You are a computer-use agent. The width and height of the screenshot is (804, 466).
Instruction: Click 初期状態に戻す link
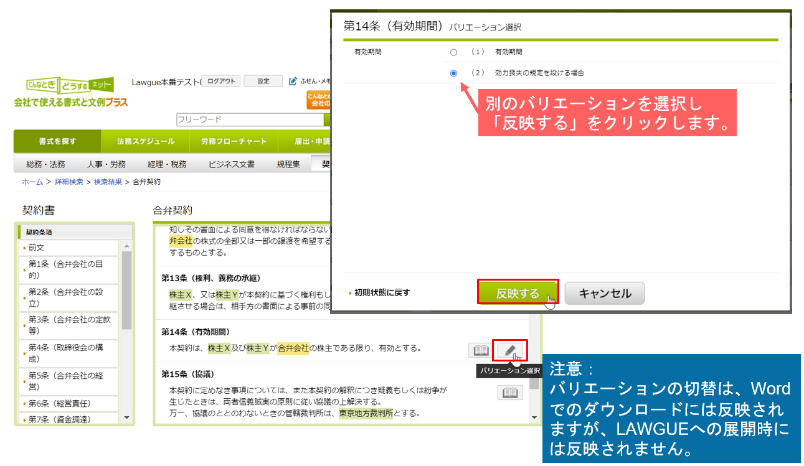tap(382, 292)
